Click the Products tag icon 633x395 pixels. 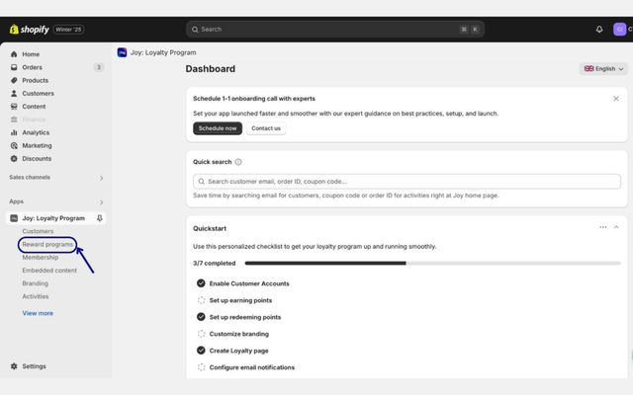pyautogui.click(x=14, y=81)
